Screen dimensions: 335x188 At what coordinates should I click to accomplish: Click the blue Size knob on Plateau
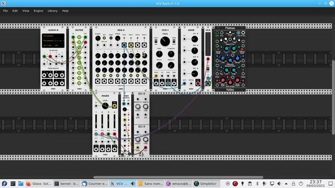pos(223,58)
